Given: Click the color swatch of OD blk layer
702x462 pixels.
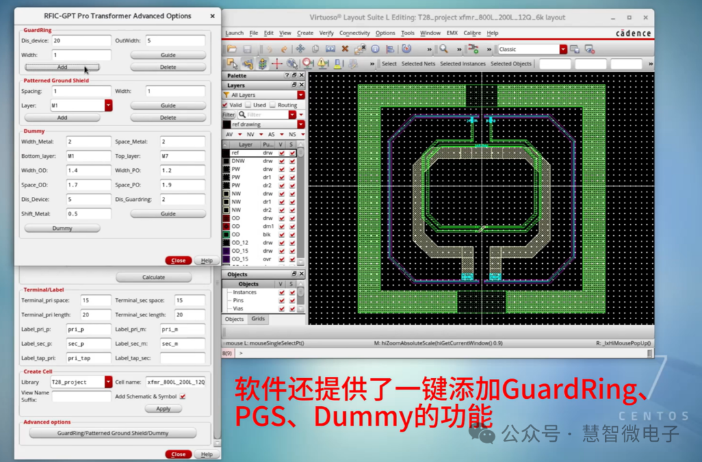Looking at the screenshot, I should click(x=227, y=235).
